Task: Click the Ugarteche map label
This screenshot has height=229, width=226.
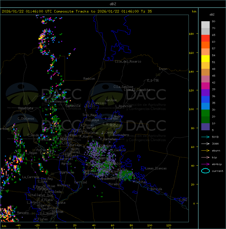Action: [67, 172]
